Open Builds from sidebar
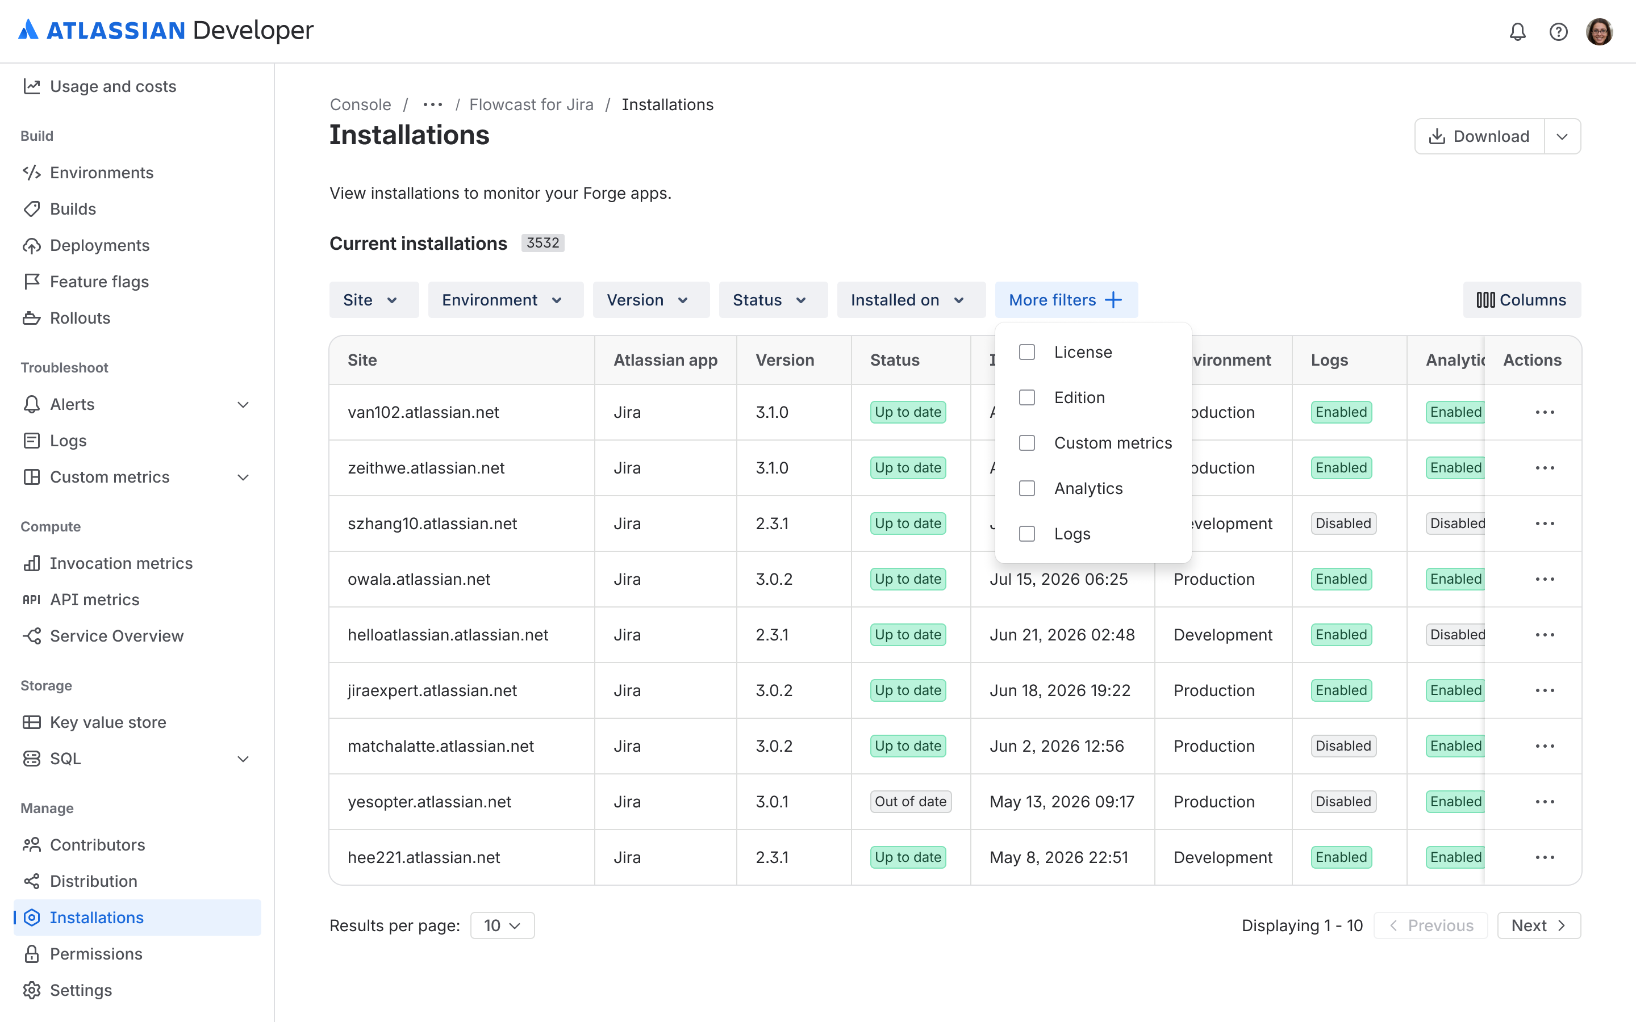Screen dimensions: 1636x1022 point(137,209)
